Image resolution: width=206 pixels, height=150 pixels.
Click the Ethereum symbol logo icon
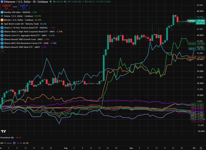coord(2,2)
